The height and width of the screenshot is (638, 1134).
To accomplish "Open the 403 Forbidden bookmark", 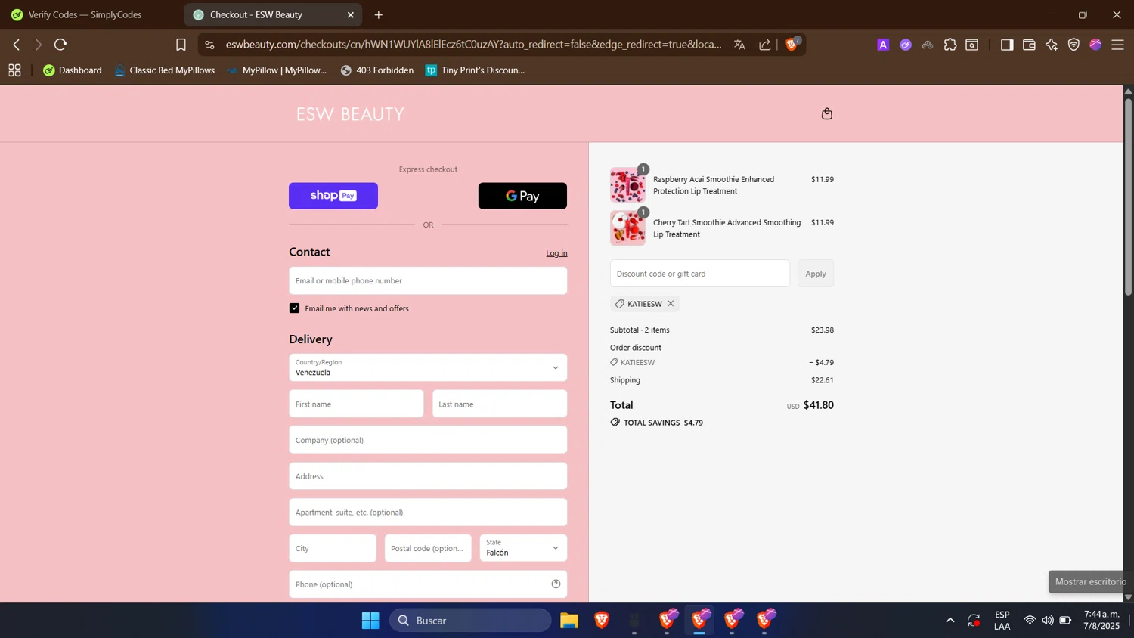I will pos(376,70).
